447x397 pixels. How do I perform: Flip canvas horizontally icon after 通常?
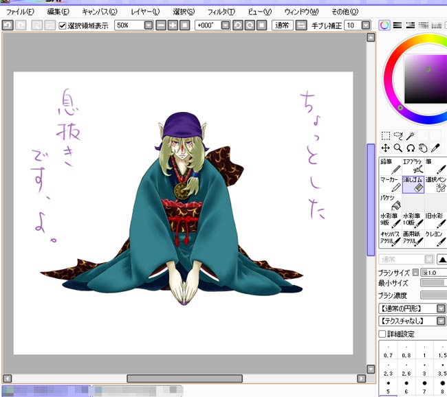301,25
